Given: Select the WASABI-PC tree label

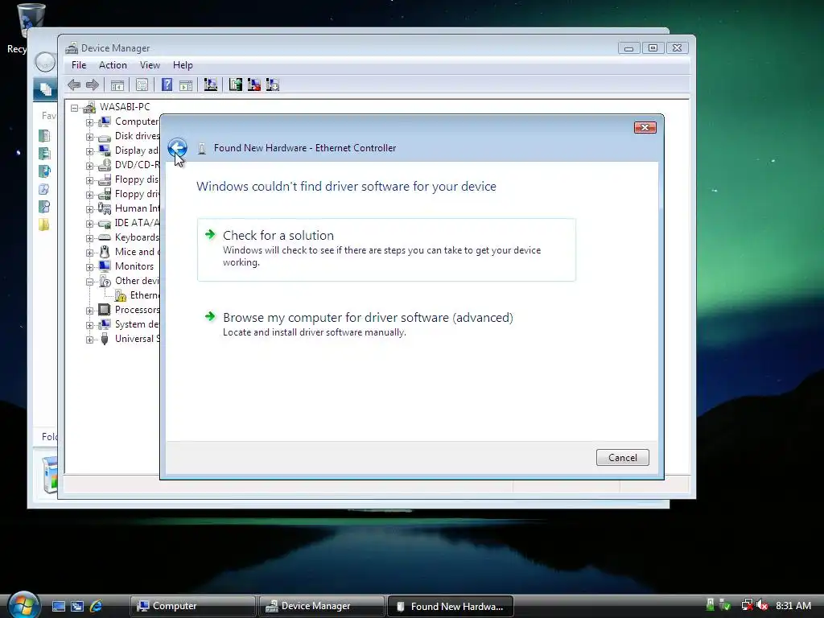Looking at the screenshot, I should 125,107.
